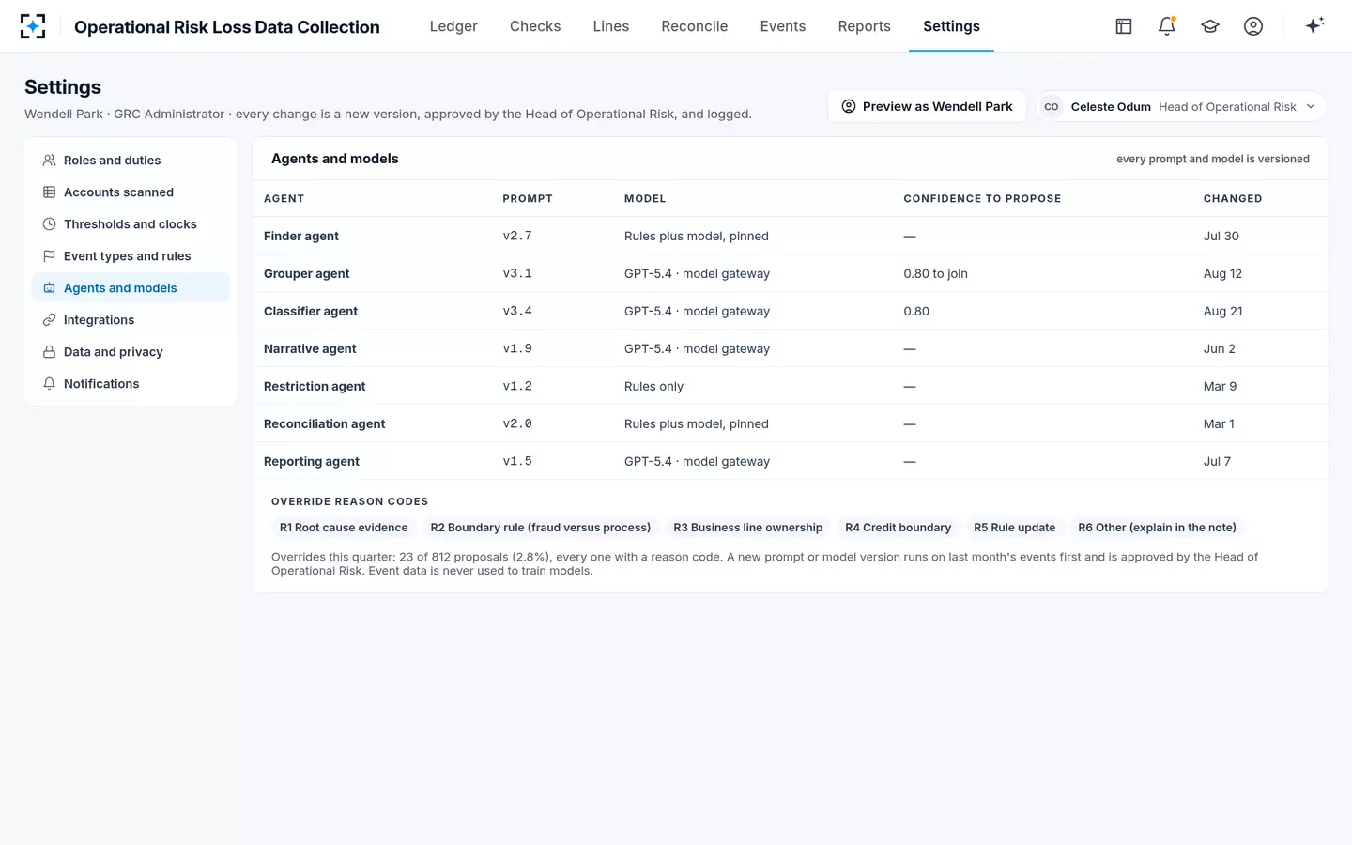Click the Notifications bell icon in sidebar
Viewport: 1352px width, 845px height.
pos(50,384)
